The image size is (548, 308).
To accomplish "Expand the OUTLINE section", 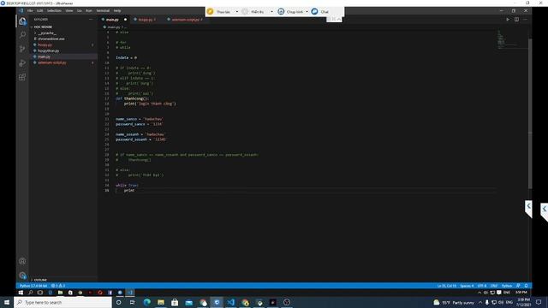I will click(32, 280).
